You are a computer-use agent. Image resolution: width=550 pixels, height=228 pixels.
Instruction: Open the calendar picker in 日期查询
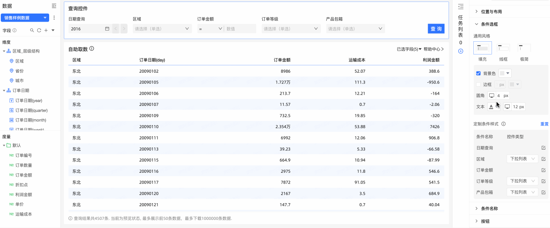tap(107, 29)
